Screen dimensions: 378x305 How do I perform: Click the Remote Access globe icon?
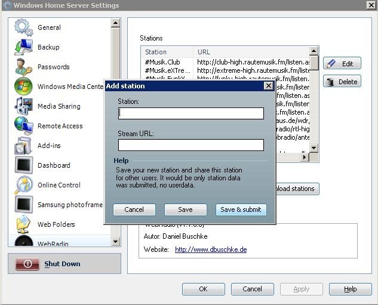23,126
